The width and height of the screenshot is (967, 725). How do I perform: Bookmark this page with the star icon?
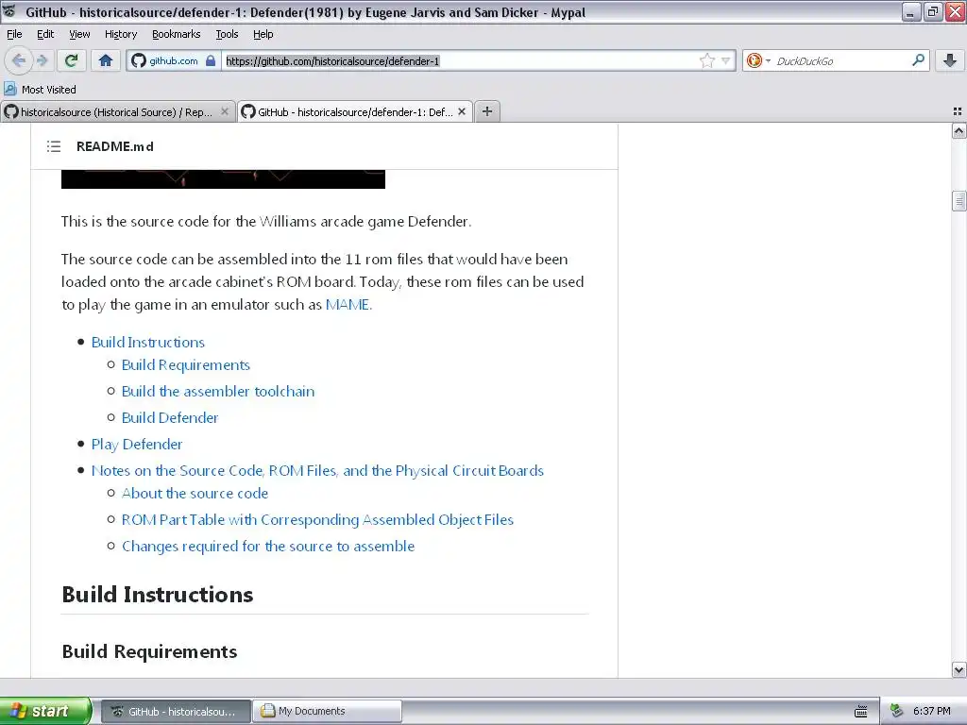coord(706,60)
